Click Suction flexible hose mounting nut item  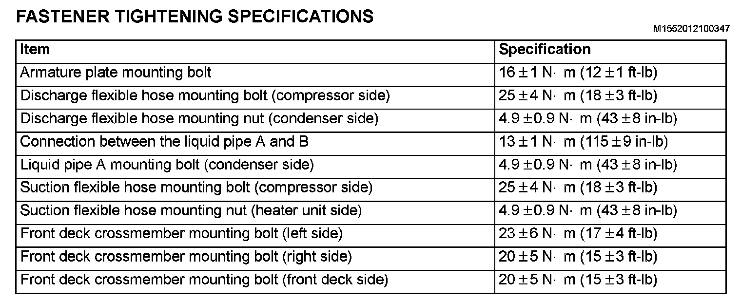191,210
